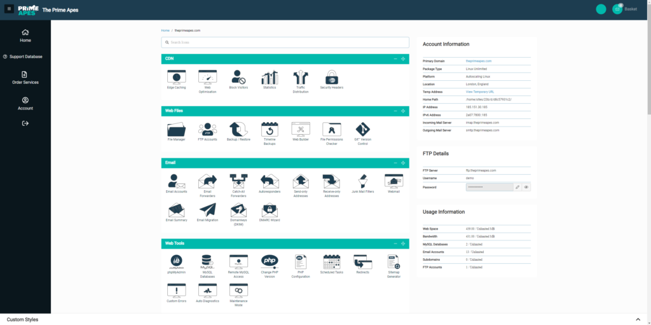
Task: Open theprimeapes.com primary domain link
Action: click(x=479, y=61)
